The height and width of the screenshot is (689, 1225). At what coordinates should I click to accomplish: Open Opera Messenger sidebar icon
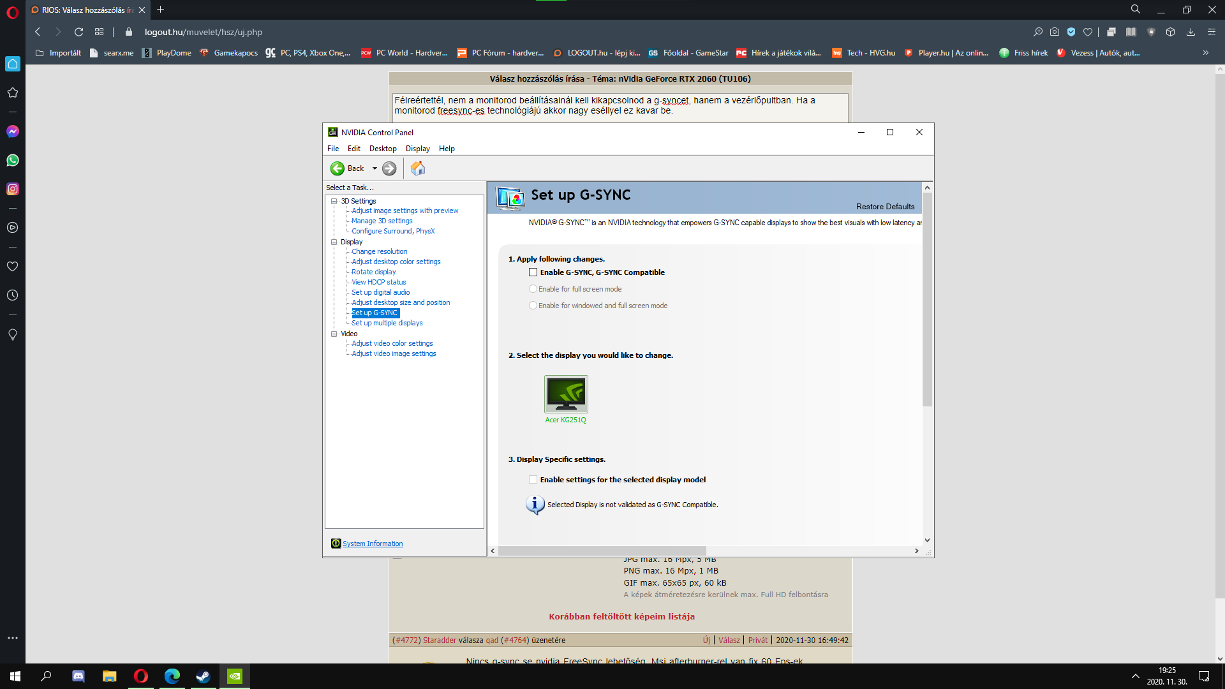click(13, 131)
